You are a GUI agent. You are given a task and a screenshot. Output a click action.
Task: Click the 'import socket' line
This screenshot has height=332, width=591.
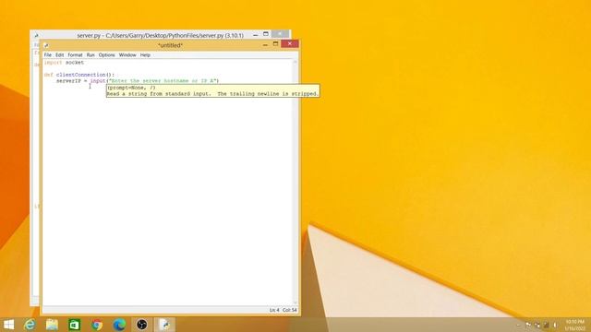click(64, 63)
